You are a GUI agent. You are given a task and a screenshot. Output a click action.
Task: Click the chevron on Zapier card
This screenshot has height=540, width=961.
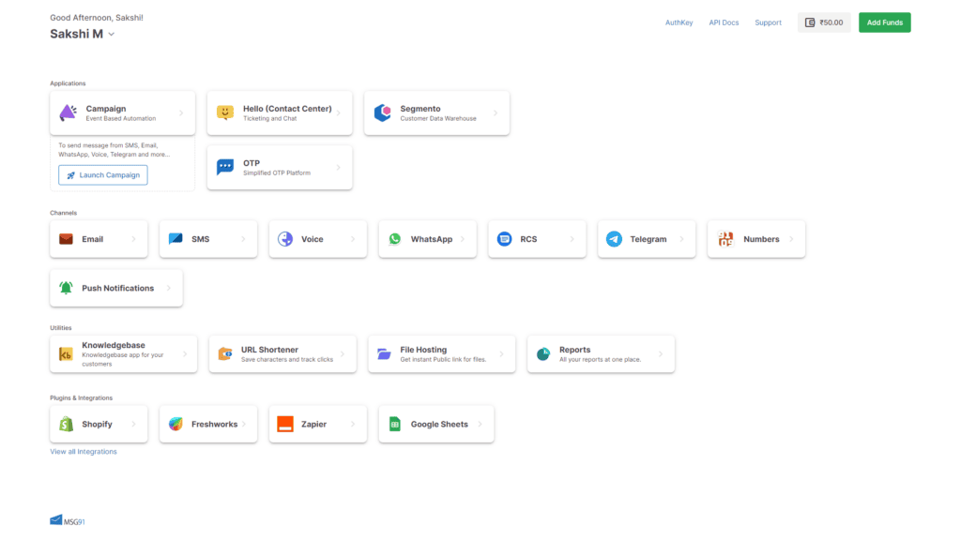(x=353, y=424)
